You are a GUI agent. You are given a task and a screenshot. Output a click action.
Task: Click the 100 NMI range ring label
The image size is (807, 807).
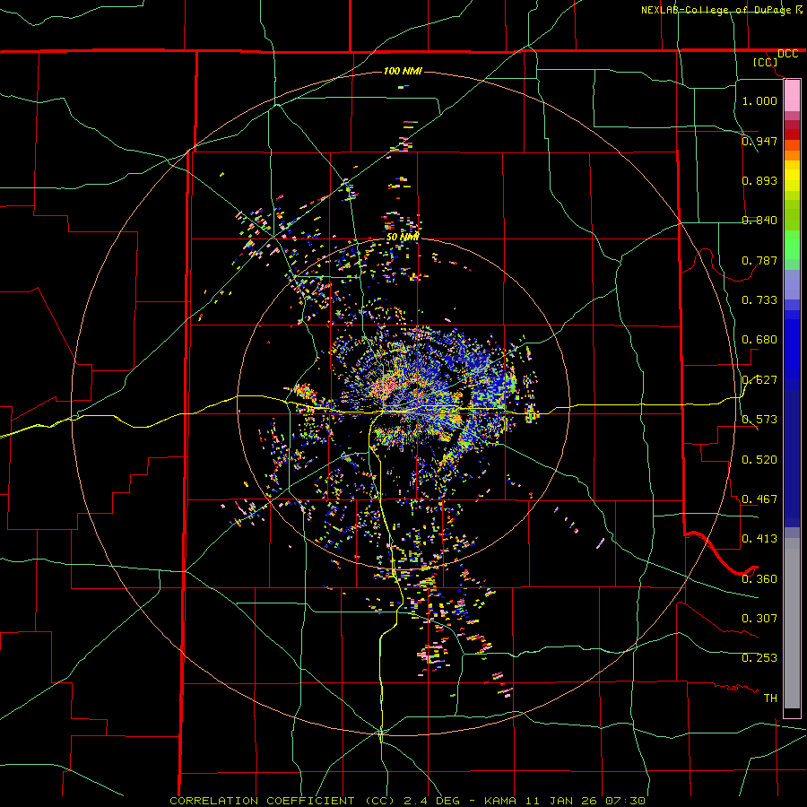(x=403, y=71)
